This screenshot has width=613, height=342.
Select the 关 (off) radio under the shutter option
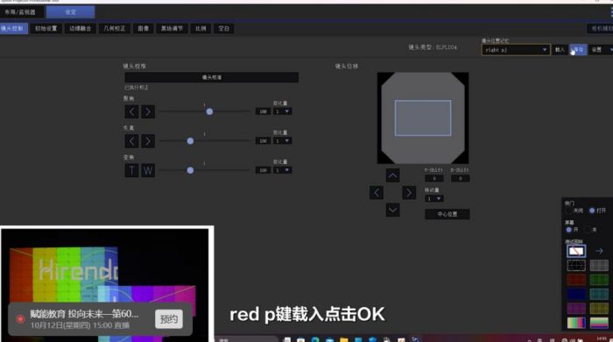pos(588,230)
